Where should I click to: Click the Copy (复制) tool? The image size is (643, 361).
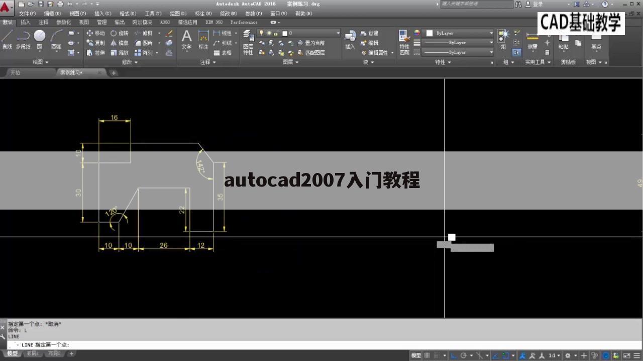[x=95, y=43]
